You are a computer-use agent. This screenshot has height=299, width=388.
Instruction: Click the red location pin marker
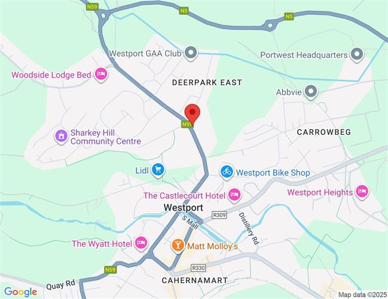click(193, 115)
